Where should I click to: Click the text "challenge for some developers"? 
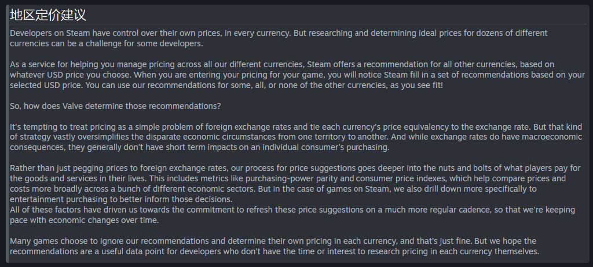pyautogui.click(x=144, y=43)
